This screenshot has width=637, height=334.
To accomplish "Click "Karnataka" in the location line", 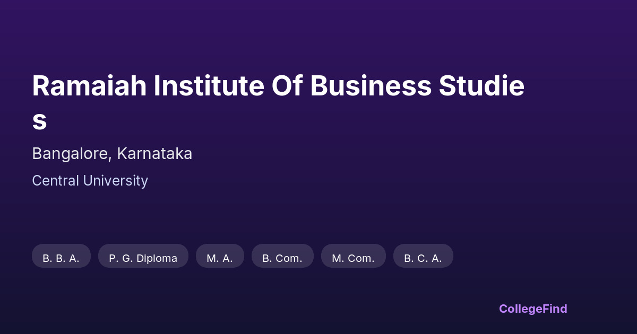I will [x=154, y=154].
